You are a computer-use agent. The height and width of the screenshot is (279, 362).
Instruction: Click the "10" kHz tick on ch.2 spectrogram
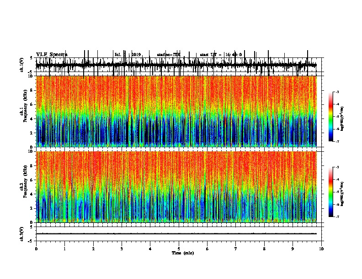[31, 151]
